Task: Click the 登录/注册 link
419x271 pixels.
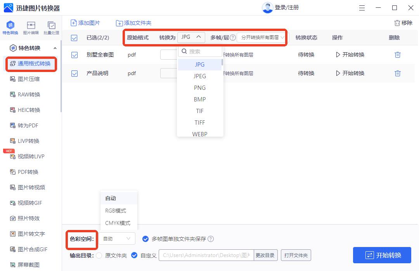Action: (x=286, y=7)
